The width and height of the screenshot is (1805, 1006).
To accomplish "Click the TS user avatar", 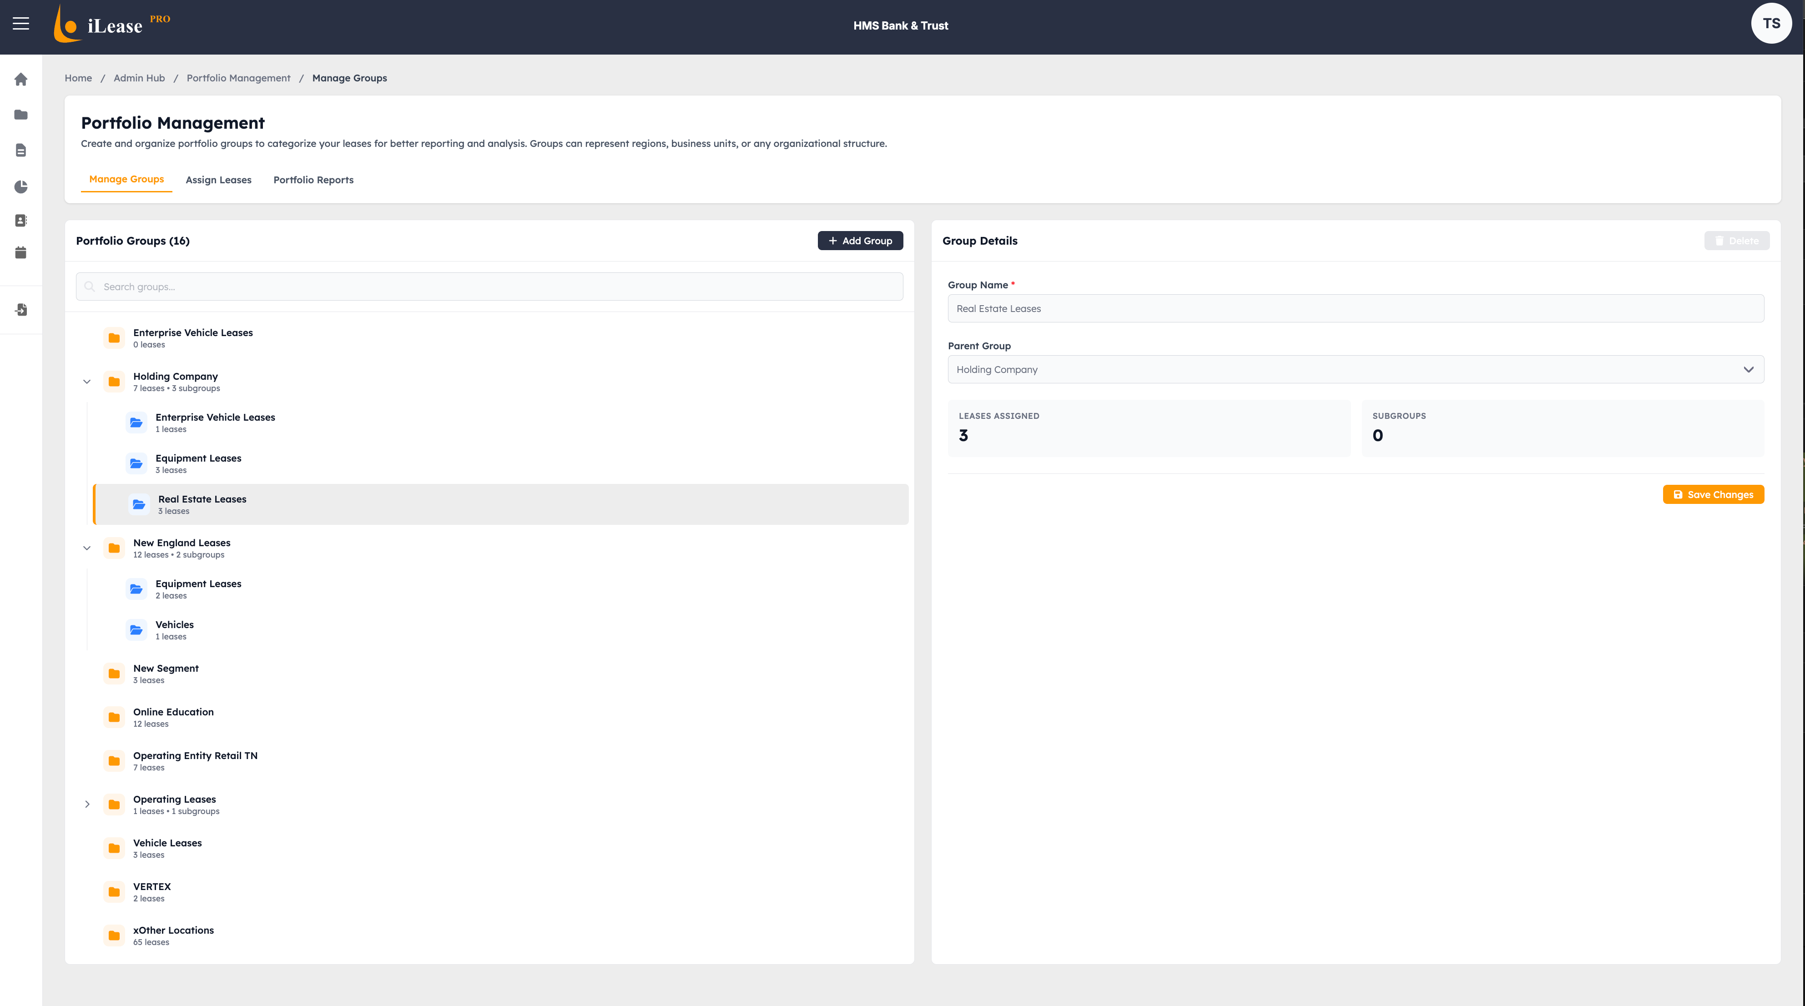I will pos(1771,22).
